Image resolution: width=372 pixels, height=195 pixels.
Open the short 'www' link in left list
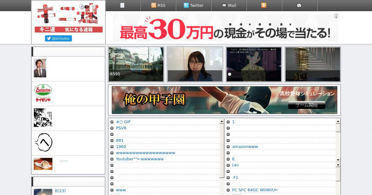121,190
